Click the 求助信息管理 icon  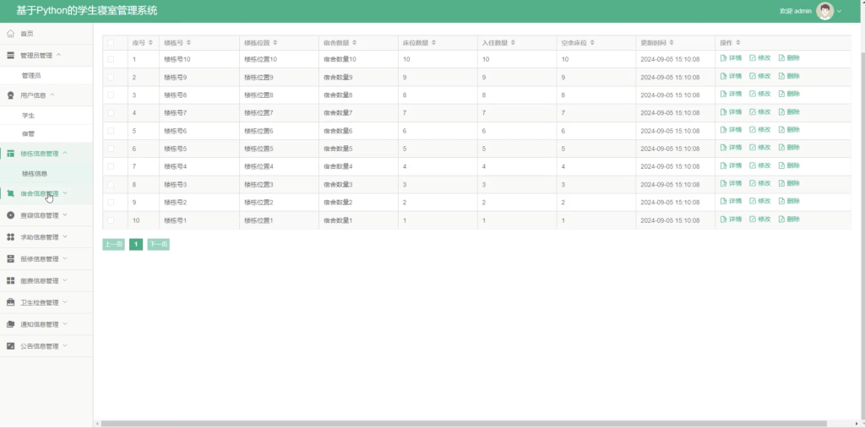click(10, 237)
